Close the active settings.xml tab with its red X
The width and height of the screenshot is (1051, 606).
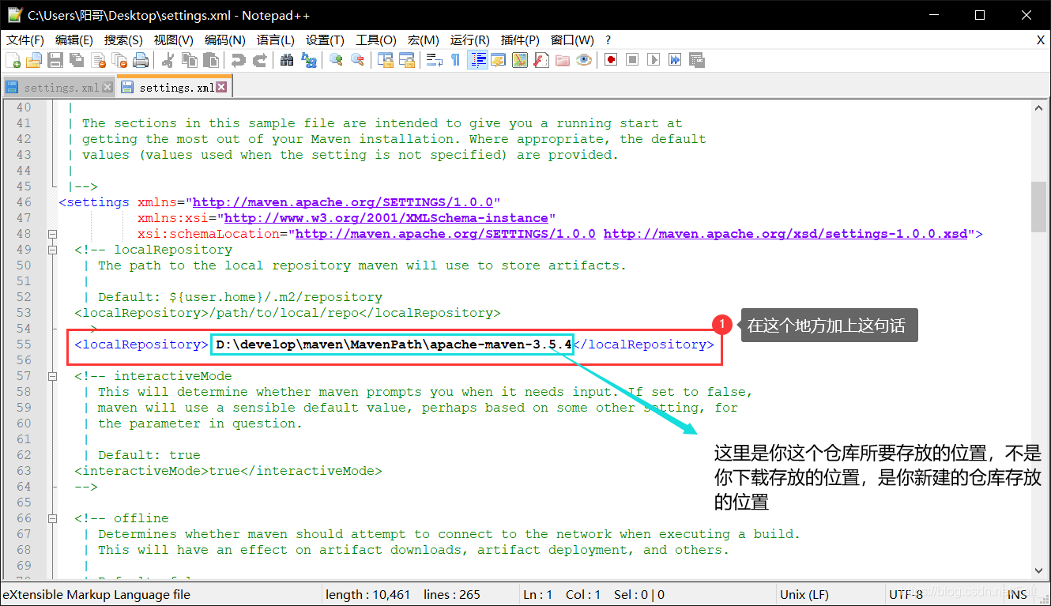[221, 87]
